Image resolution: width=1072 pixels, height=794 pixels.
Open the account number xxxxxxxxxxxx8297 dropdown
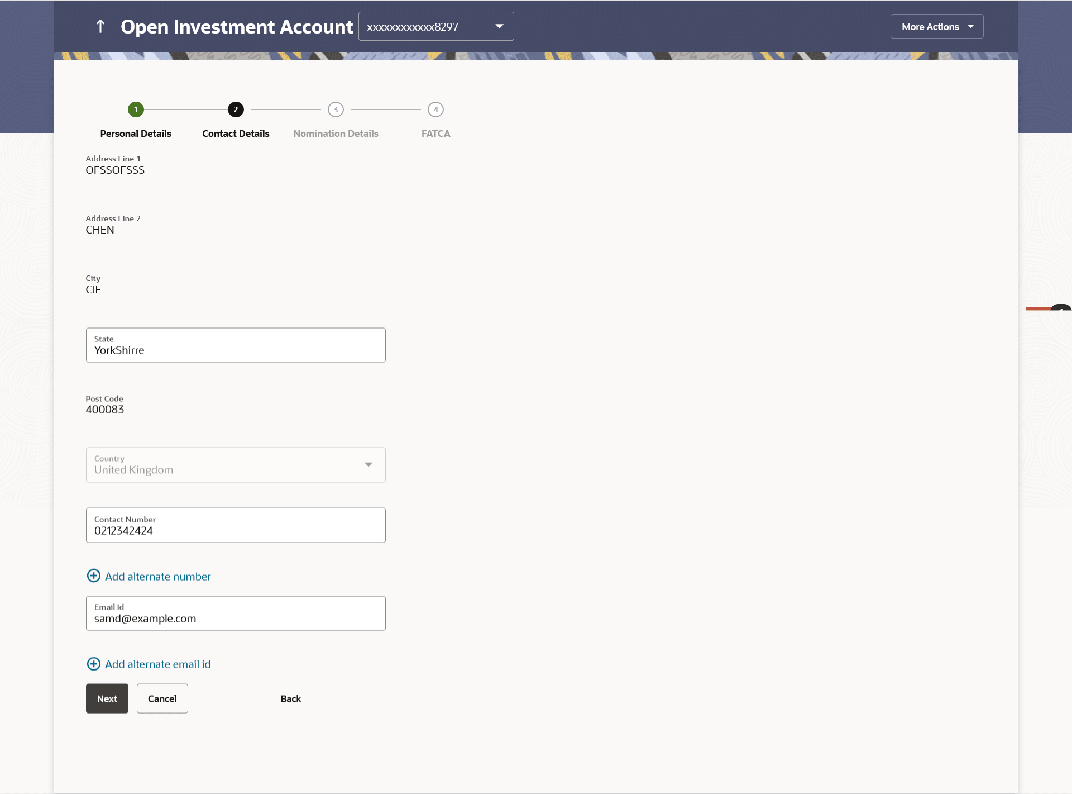pos(436,26)
